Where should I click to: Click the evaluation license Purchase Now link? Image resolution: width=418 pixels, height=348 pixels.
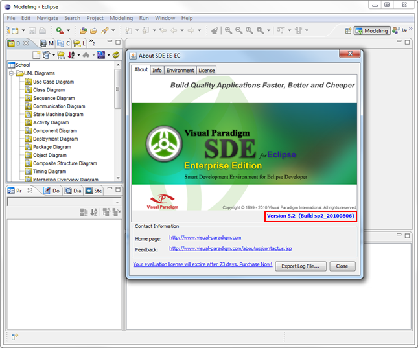pos(203,264)
